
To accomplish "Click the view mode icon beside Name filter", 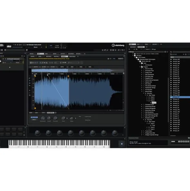I will [171, 54].
